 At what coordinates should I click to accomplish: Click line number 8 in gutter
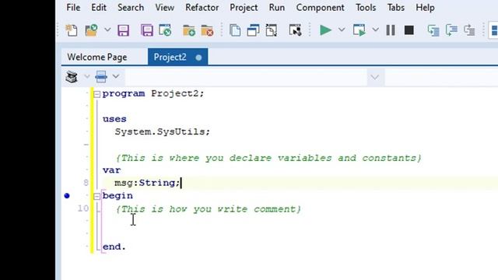(x=86, y=183)
